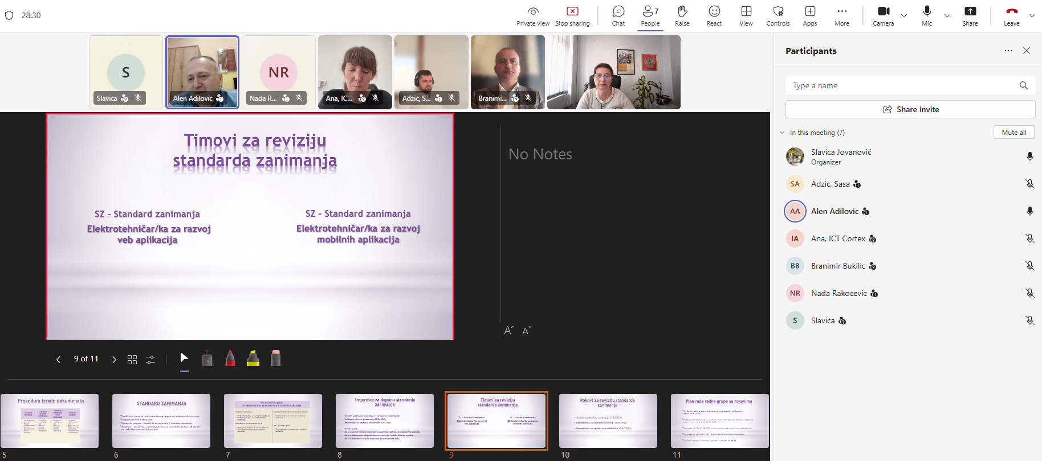Viewport: 1042px width, 461px height.
Task: Open the View menu
Action: (746, 15)
